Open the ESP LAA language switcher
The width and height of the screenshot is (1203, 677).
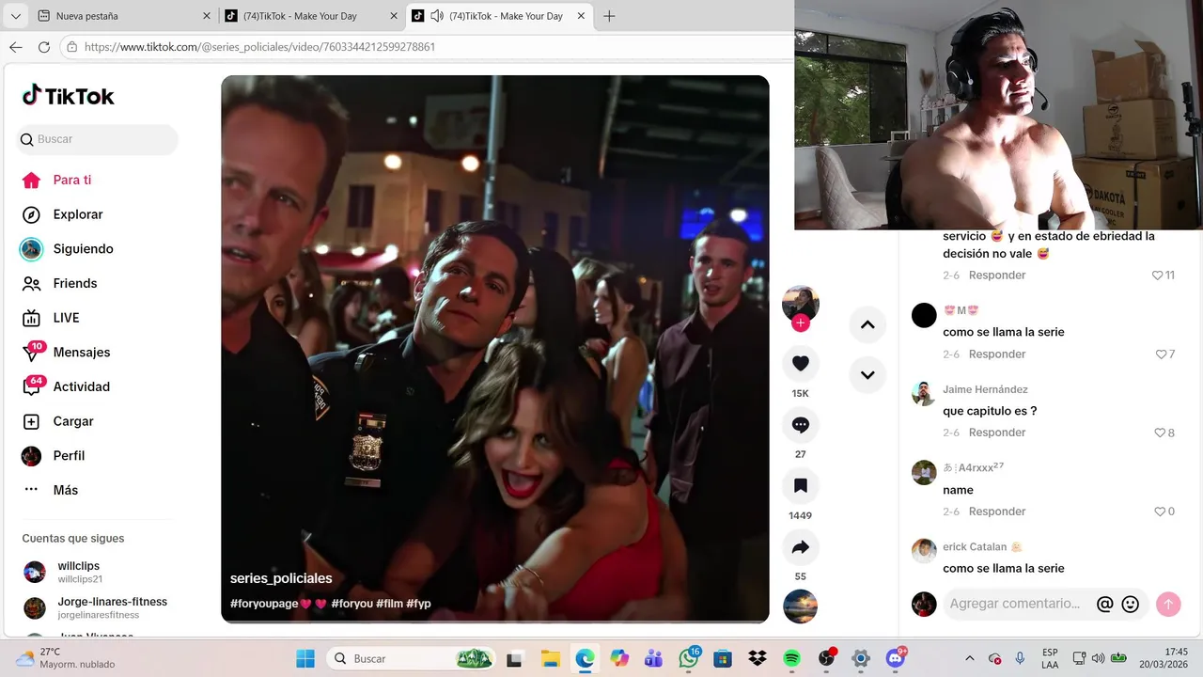click(1050, 658)
